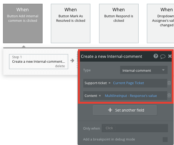Edit the Current Page Ticket expression
The height and width of the screenshot is (145, 174).
click(x=128, y=83)
